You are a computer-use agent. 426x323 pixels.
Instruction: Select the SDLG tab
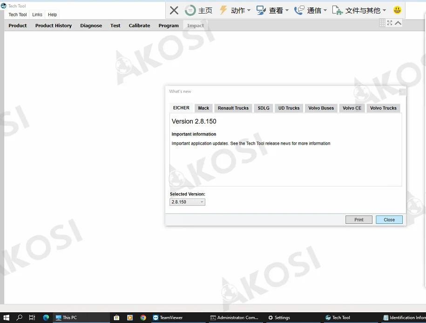264,108
